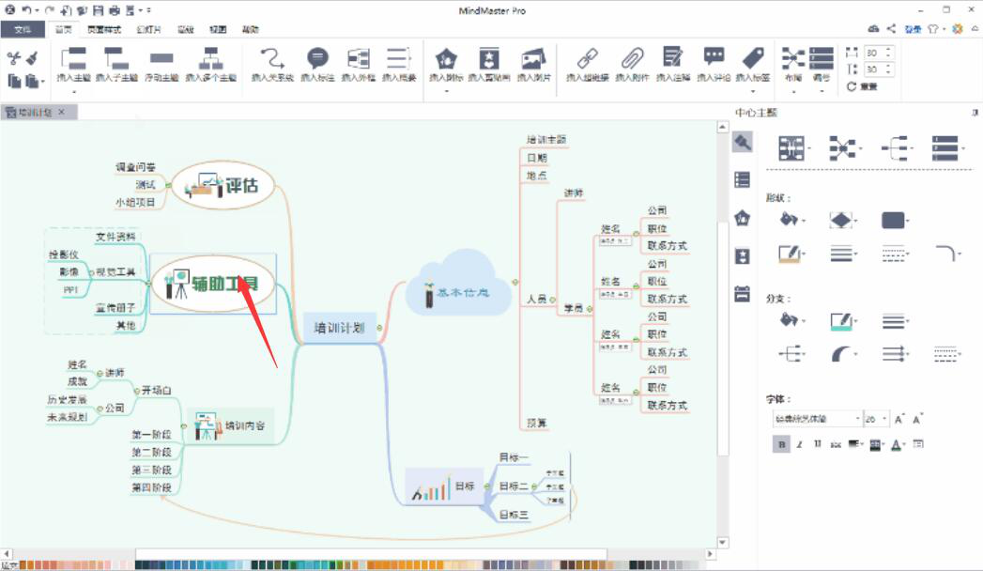This screenshot has width=983, height=571.
Task: Click the Reset (重置) button
Action: pos(862,86)
